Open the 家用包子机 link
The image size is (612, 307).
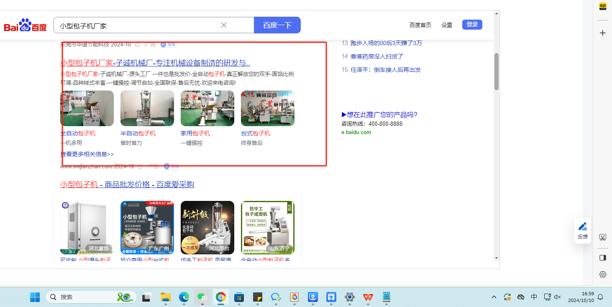coord(195,133)
